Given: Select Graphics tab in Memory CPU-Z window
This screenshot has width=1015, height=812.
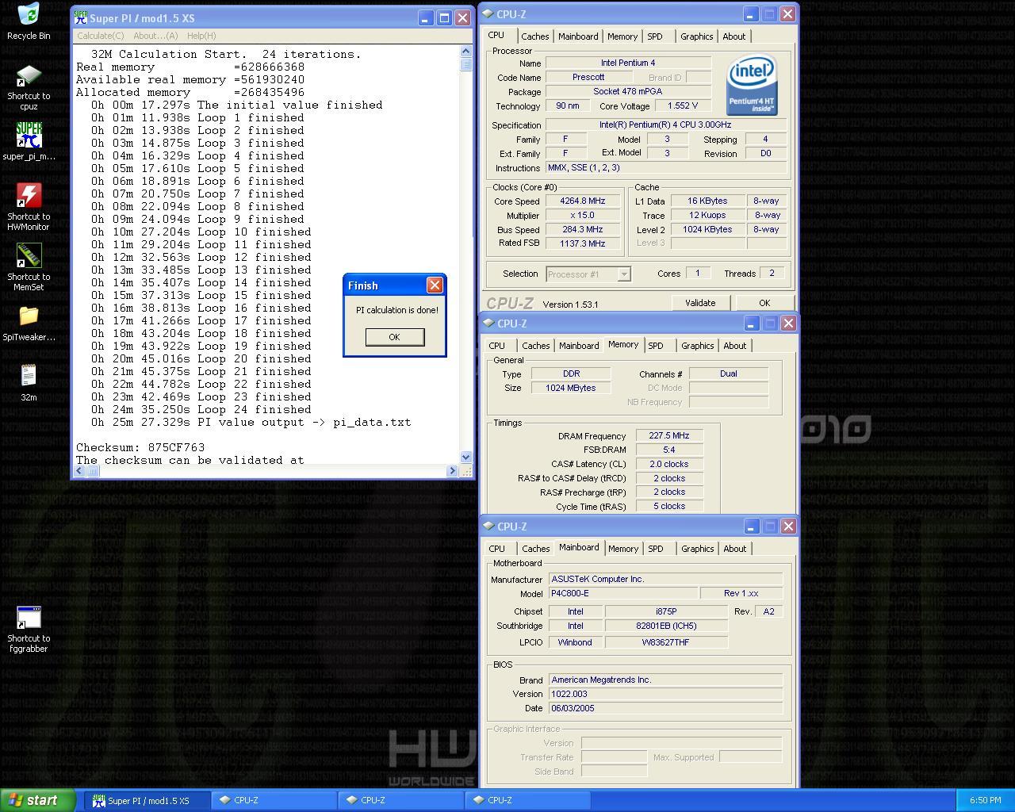Looking at the screenshot, I should coord(698,346).
